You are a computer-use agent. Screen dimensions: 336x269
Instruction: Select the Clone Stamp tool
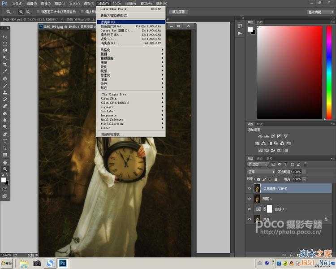coord(5,92)
